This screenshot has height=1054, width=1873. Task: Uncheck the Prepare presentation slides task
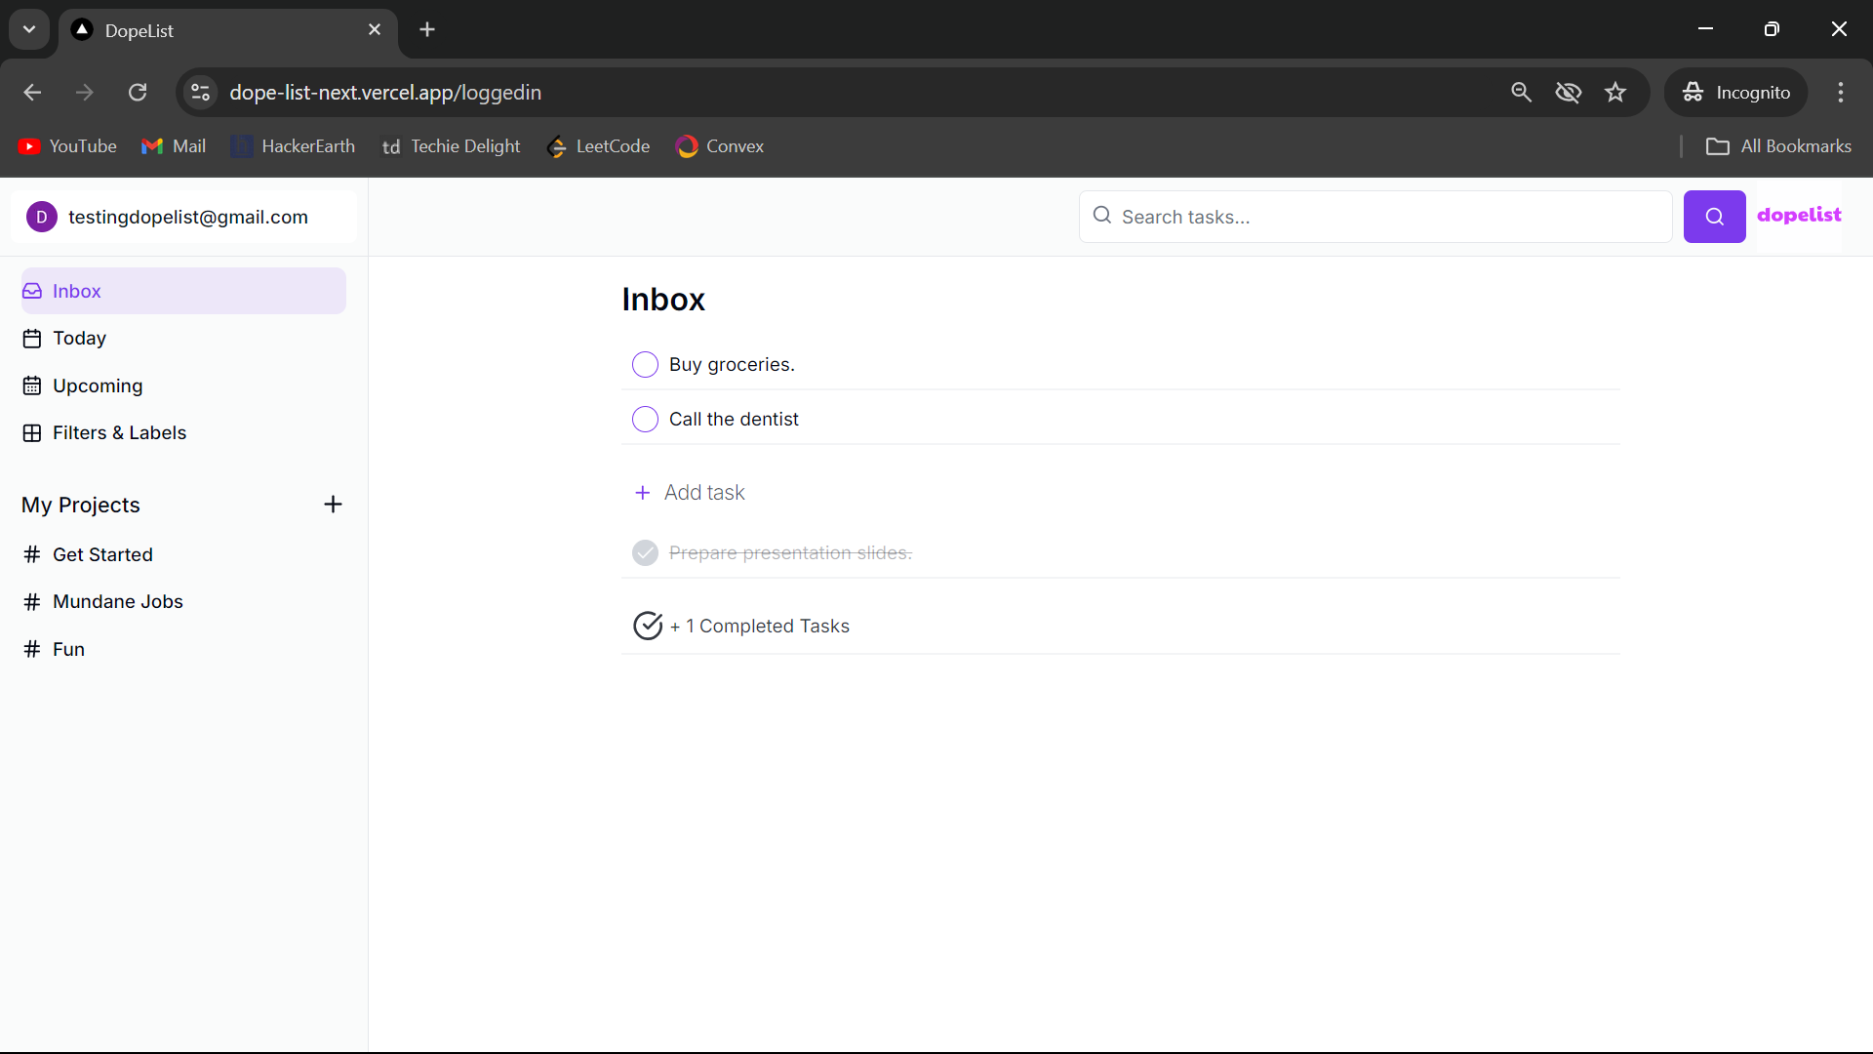pos(645,553)
